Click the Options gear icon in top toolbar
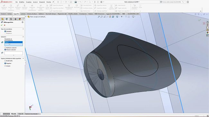The height and width of the screenshot is (117, 209). click(x=101, y=2)
